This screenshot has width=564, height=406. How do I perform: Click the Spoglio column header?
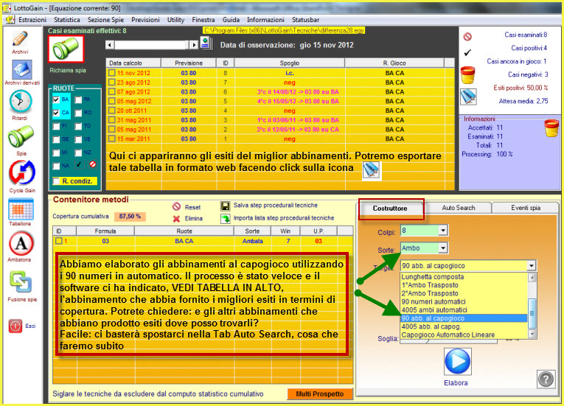point(290,63)
